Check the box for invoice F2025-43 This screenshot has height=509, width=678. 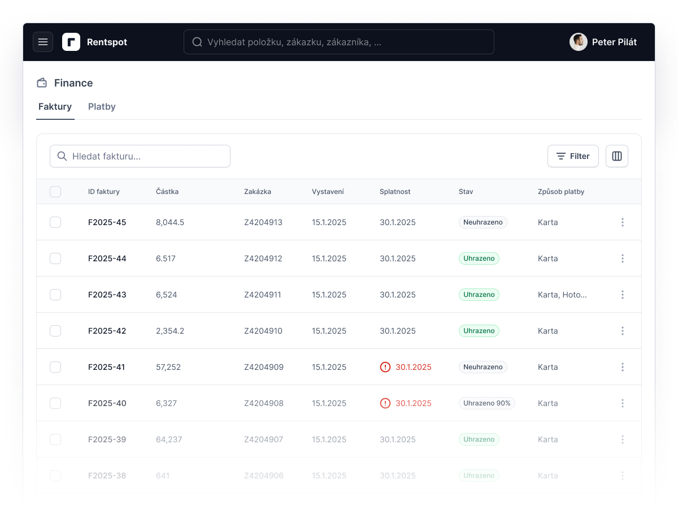[x=55, y=295]
